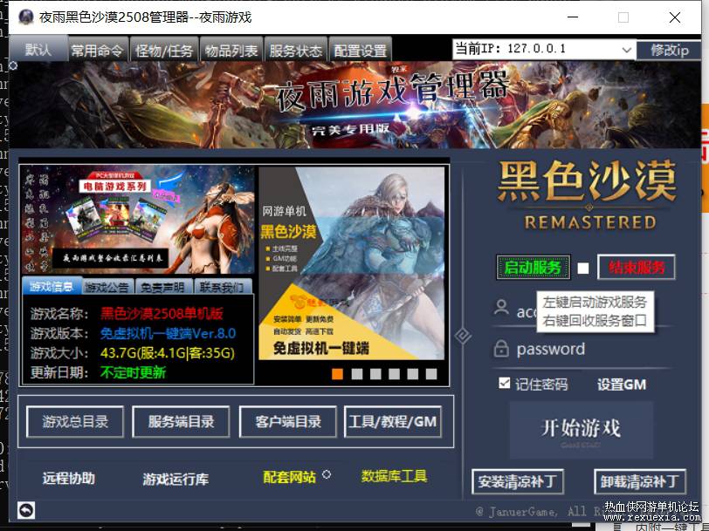Select the fifth carousel indicator square
709x531 pixels.
412,374
